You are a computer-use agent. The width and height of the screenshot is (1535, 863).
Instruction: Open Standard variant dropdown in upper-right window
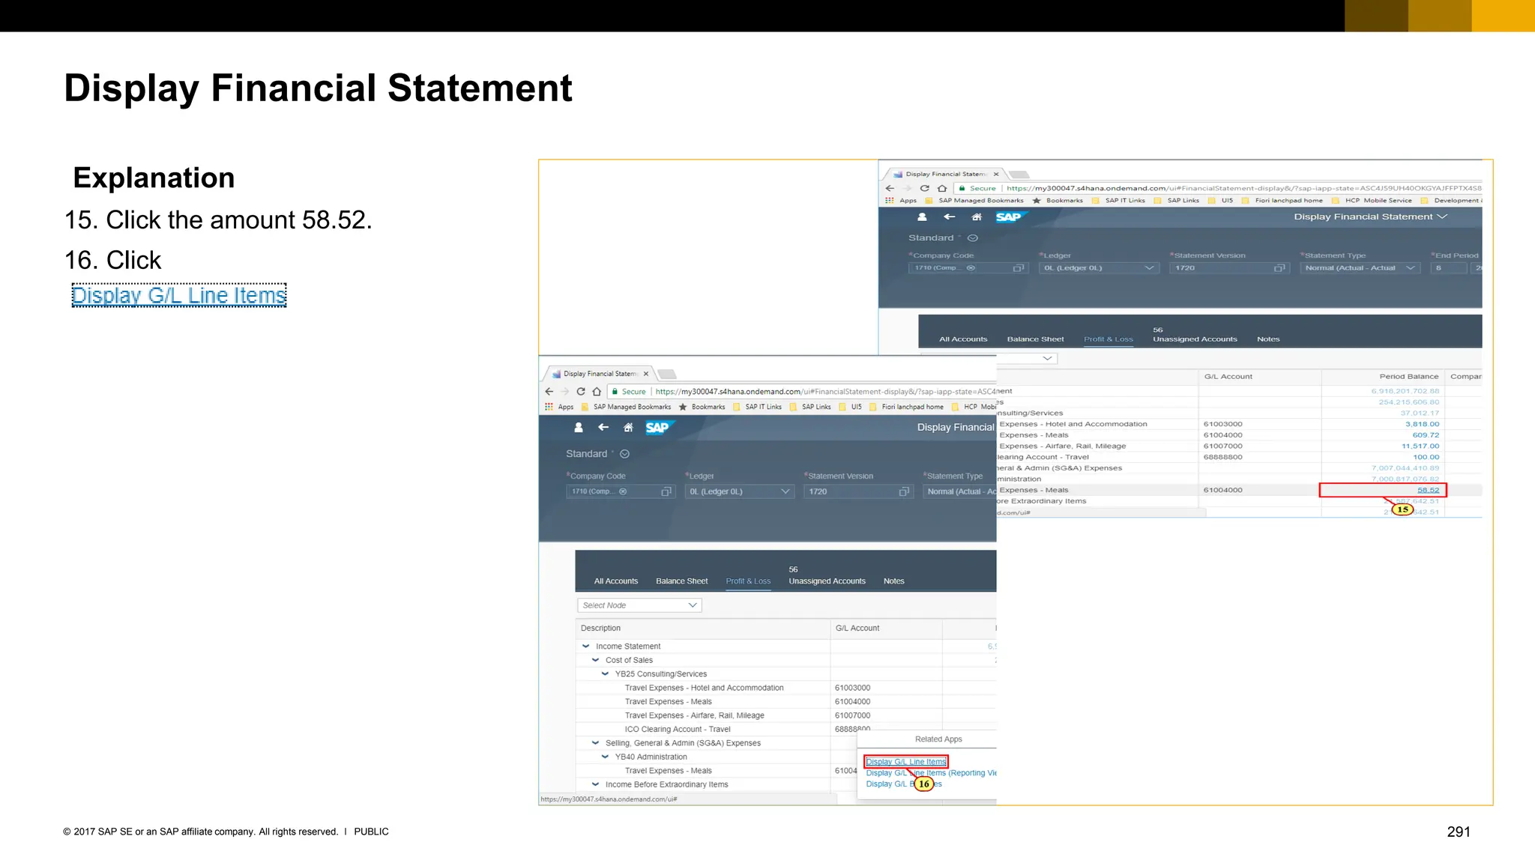pos(973,238)
